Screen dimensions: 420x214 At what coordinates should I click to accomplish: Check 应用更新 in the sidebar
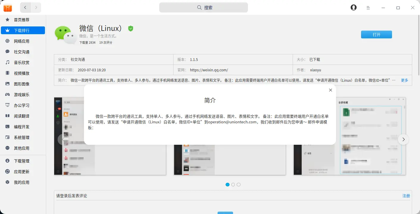tap(22, 171)
